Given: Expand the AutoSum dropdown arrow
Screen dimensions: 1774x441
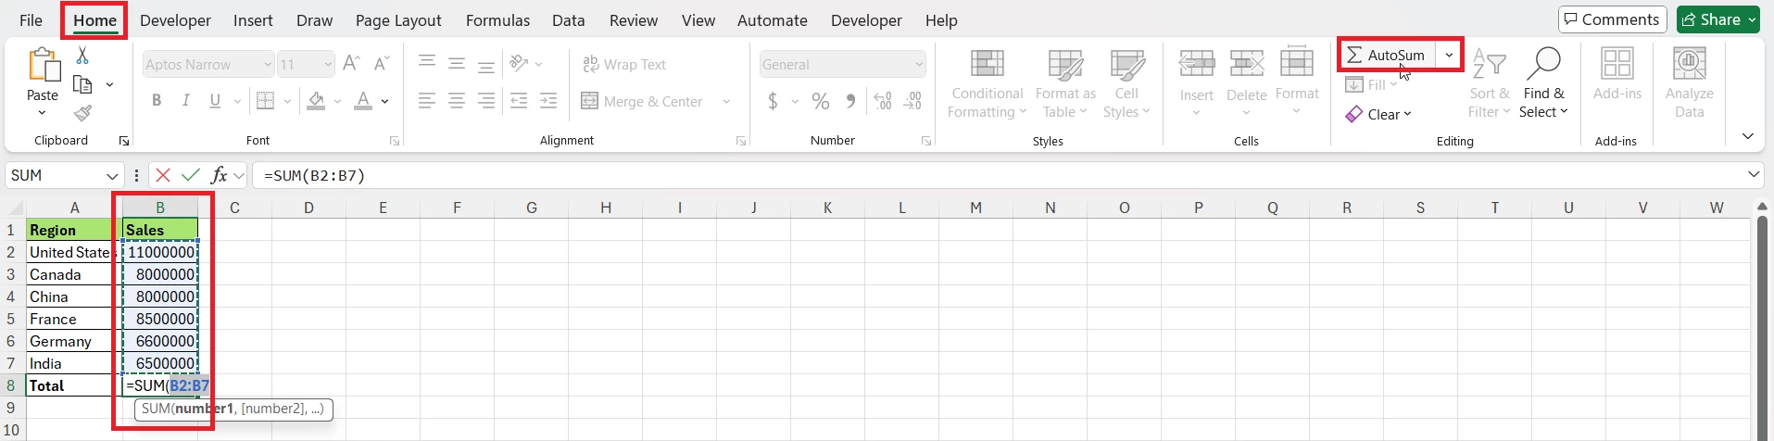Looking at the screenshot, I should pyautogui.click(x=1449, y=56).
